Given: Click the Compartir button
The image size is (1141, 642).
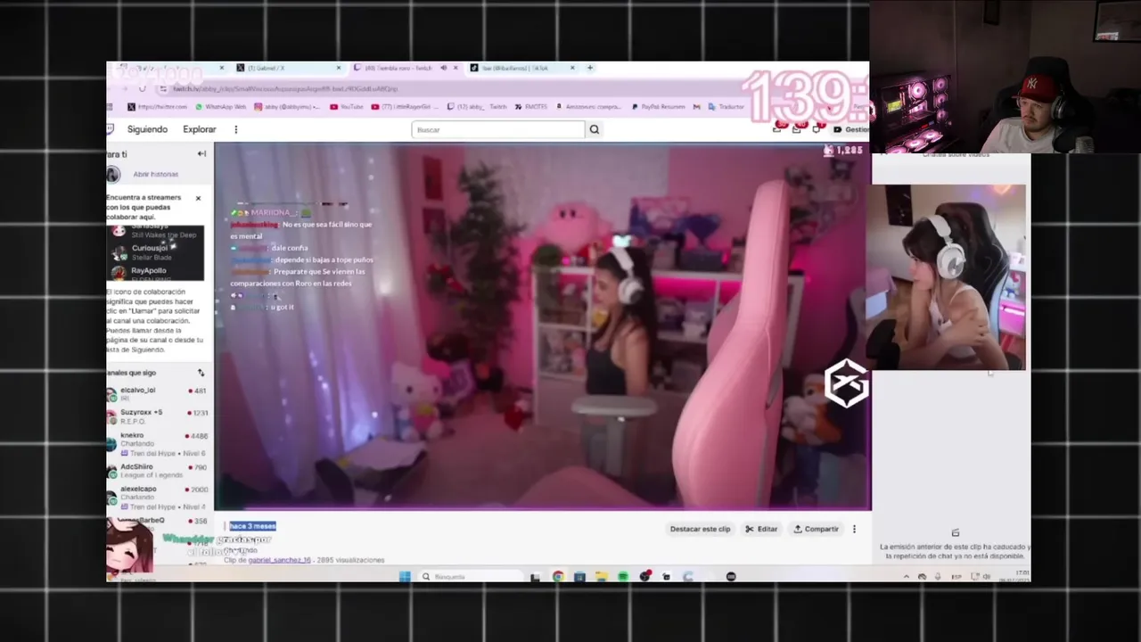Looking at the screenshot, I should click(x=816, y=529).
